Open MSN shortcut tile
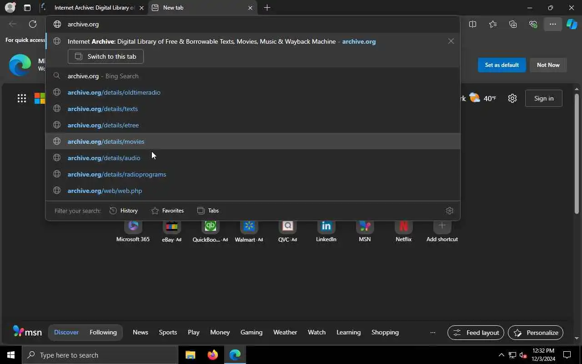582x364 pixels. coord(365,232)
